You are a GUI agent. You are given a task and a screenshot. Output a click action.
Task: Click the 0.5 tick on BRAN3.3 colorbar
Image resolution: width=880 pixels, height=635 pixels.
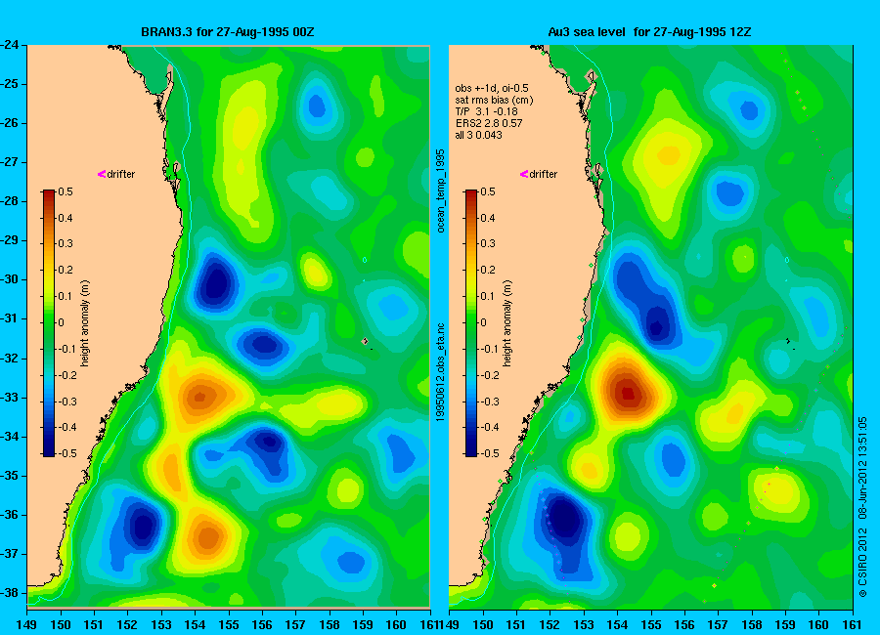pyautogui.click(x=66, y=191)
